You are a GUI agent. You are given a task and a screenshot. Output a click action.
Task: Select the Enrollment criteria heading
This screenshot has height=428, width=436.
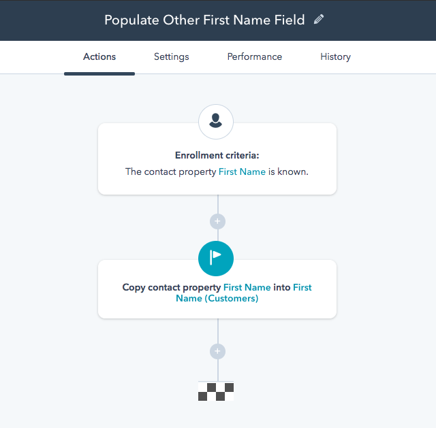(x=217, y=155)
